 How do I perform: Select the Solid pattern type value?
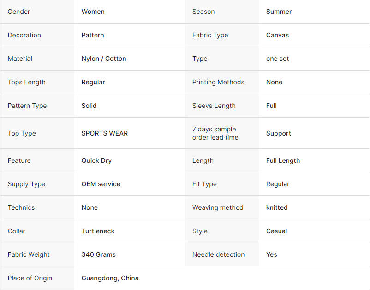tap(89, 106)
